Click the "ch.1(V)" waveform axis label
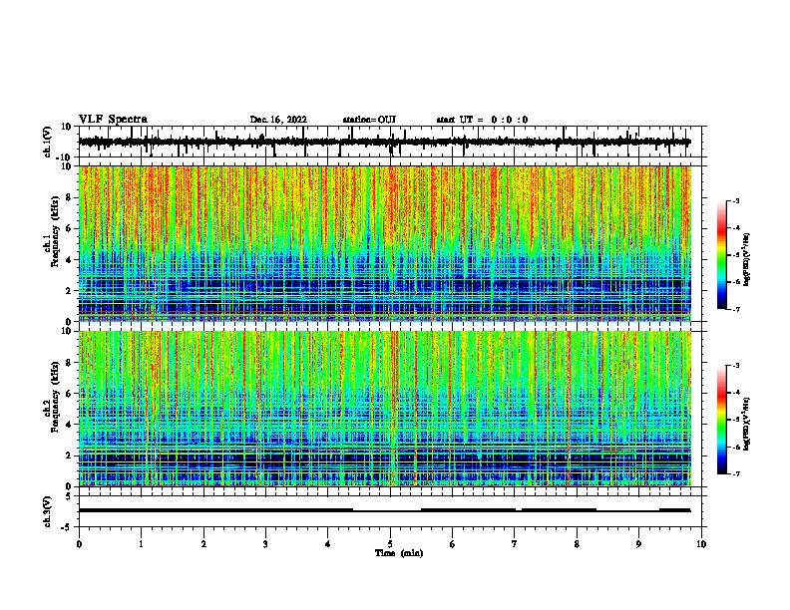This screenshot has width=790, height=610. 48,142
